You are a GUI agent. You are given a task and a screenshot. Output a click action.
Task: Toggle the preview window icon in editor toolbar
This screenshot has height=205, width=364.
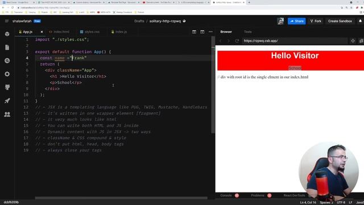(202, 32)
